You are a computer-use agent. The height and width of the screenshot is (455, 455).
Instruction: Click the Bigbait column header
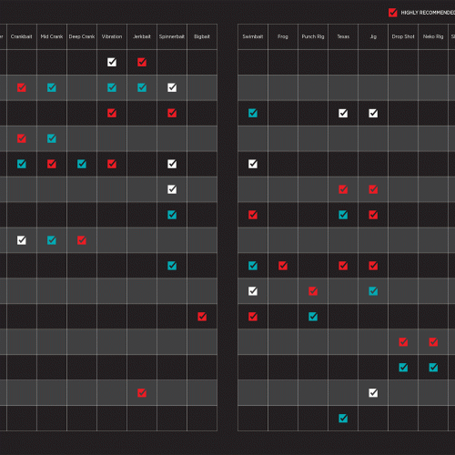[x=202, y=36]
